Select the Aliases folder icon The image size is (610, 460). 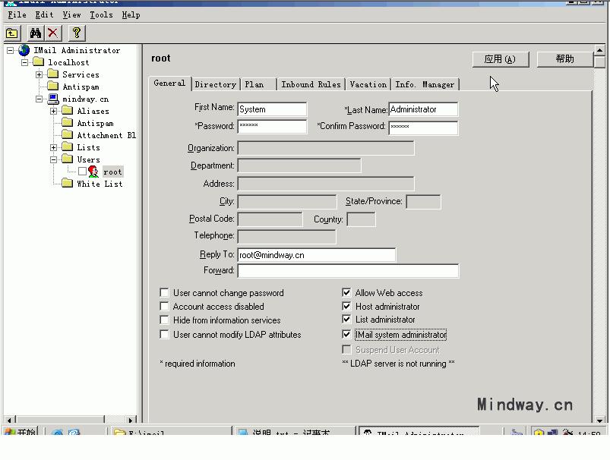coord(68,110)
